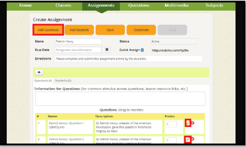Click the Description column header

(104, 116)
